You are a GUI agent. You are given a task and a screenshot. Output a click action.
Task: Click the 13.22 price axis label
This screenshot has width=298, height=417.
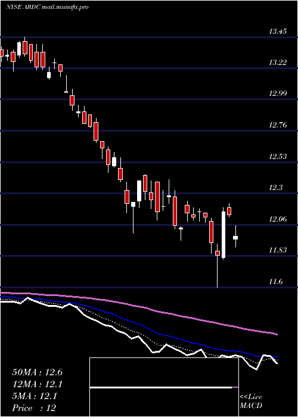278,63
